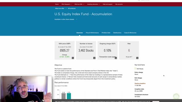Click the £605.27 NAV price value
Image resolution: width=182 pixels, height=102 pixels.
[x=65, y=50]
